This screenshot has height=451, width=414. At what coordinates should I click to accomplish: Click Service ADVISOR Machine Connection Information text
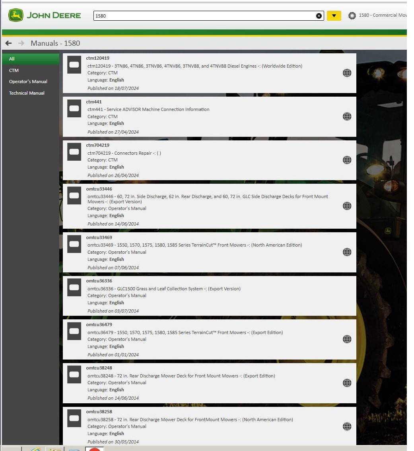(x=148, y=110)
